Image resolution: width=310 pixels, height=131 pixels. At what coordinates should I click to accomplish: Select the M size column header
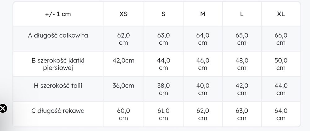(203, 14)
